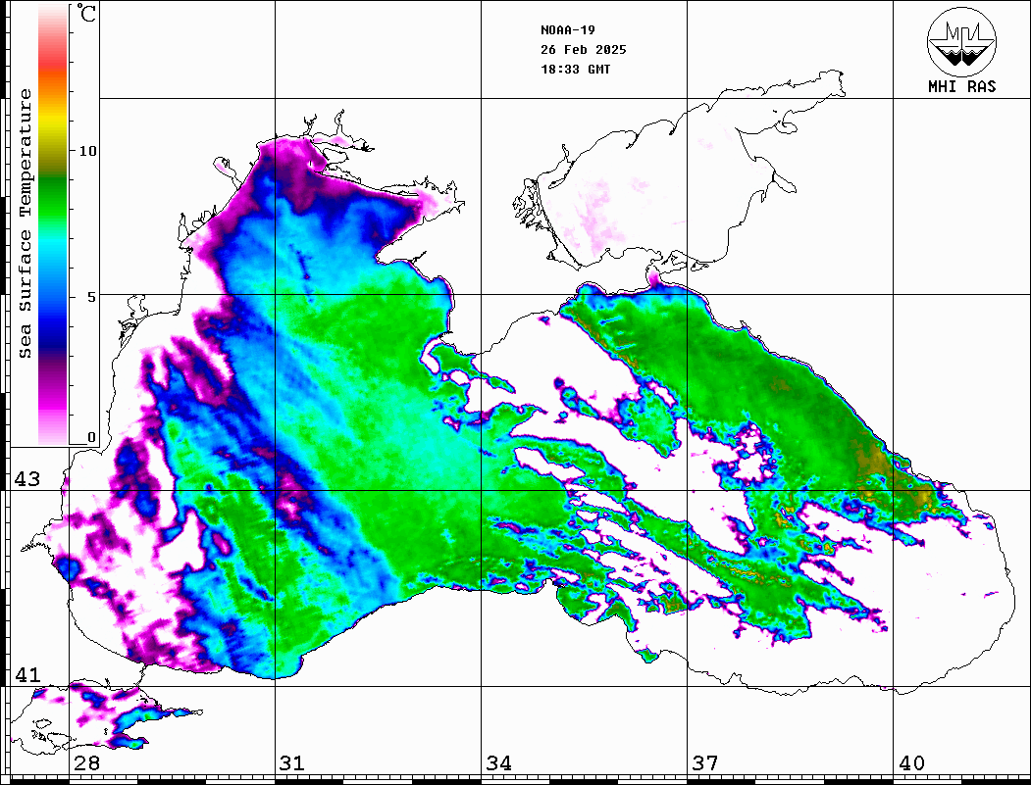Click the MHI RAS logo emblem
Viewport: 1031px width, 785px height.
pos(961,41)
